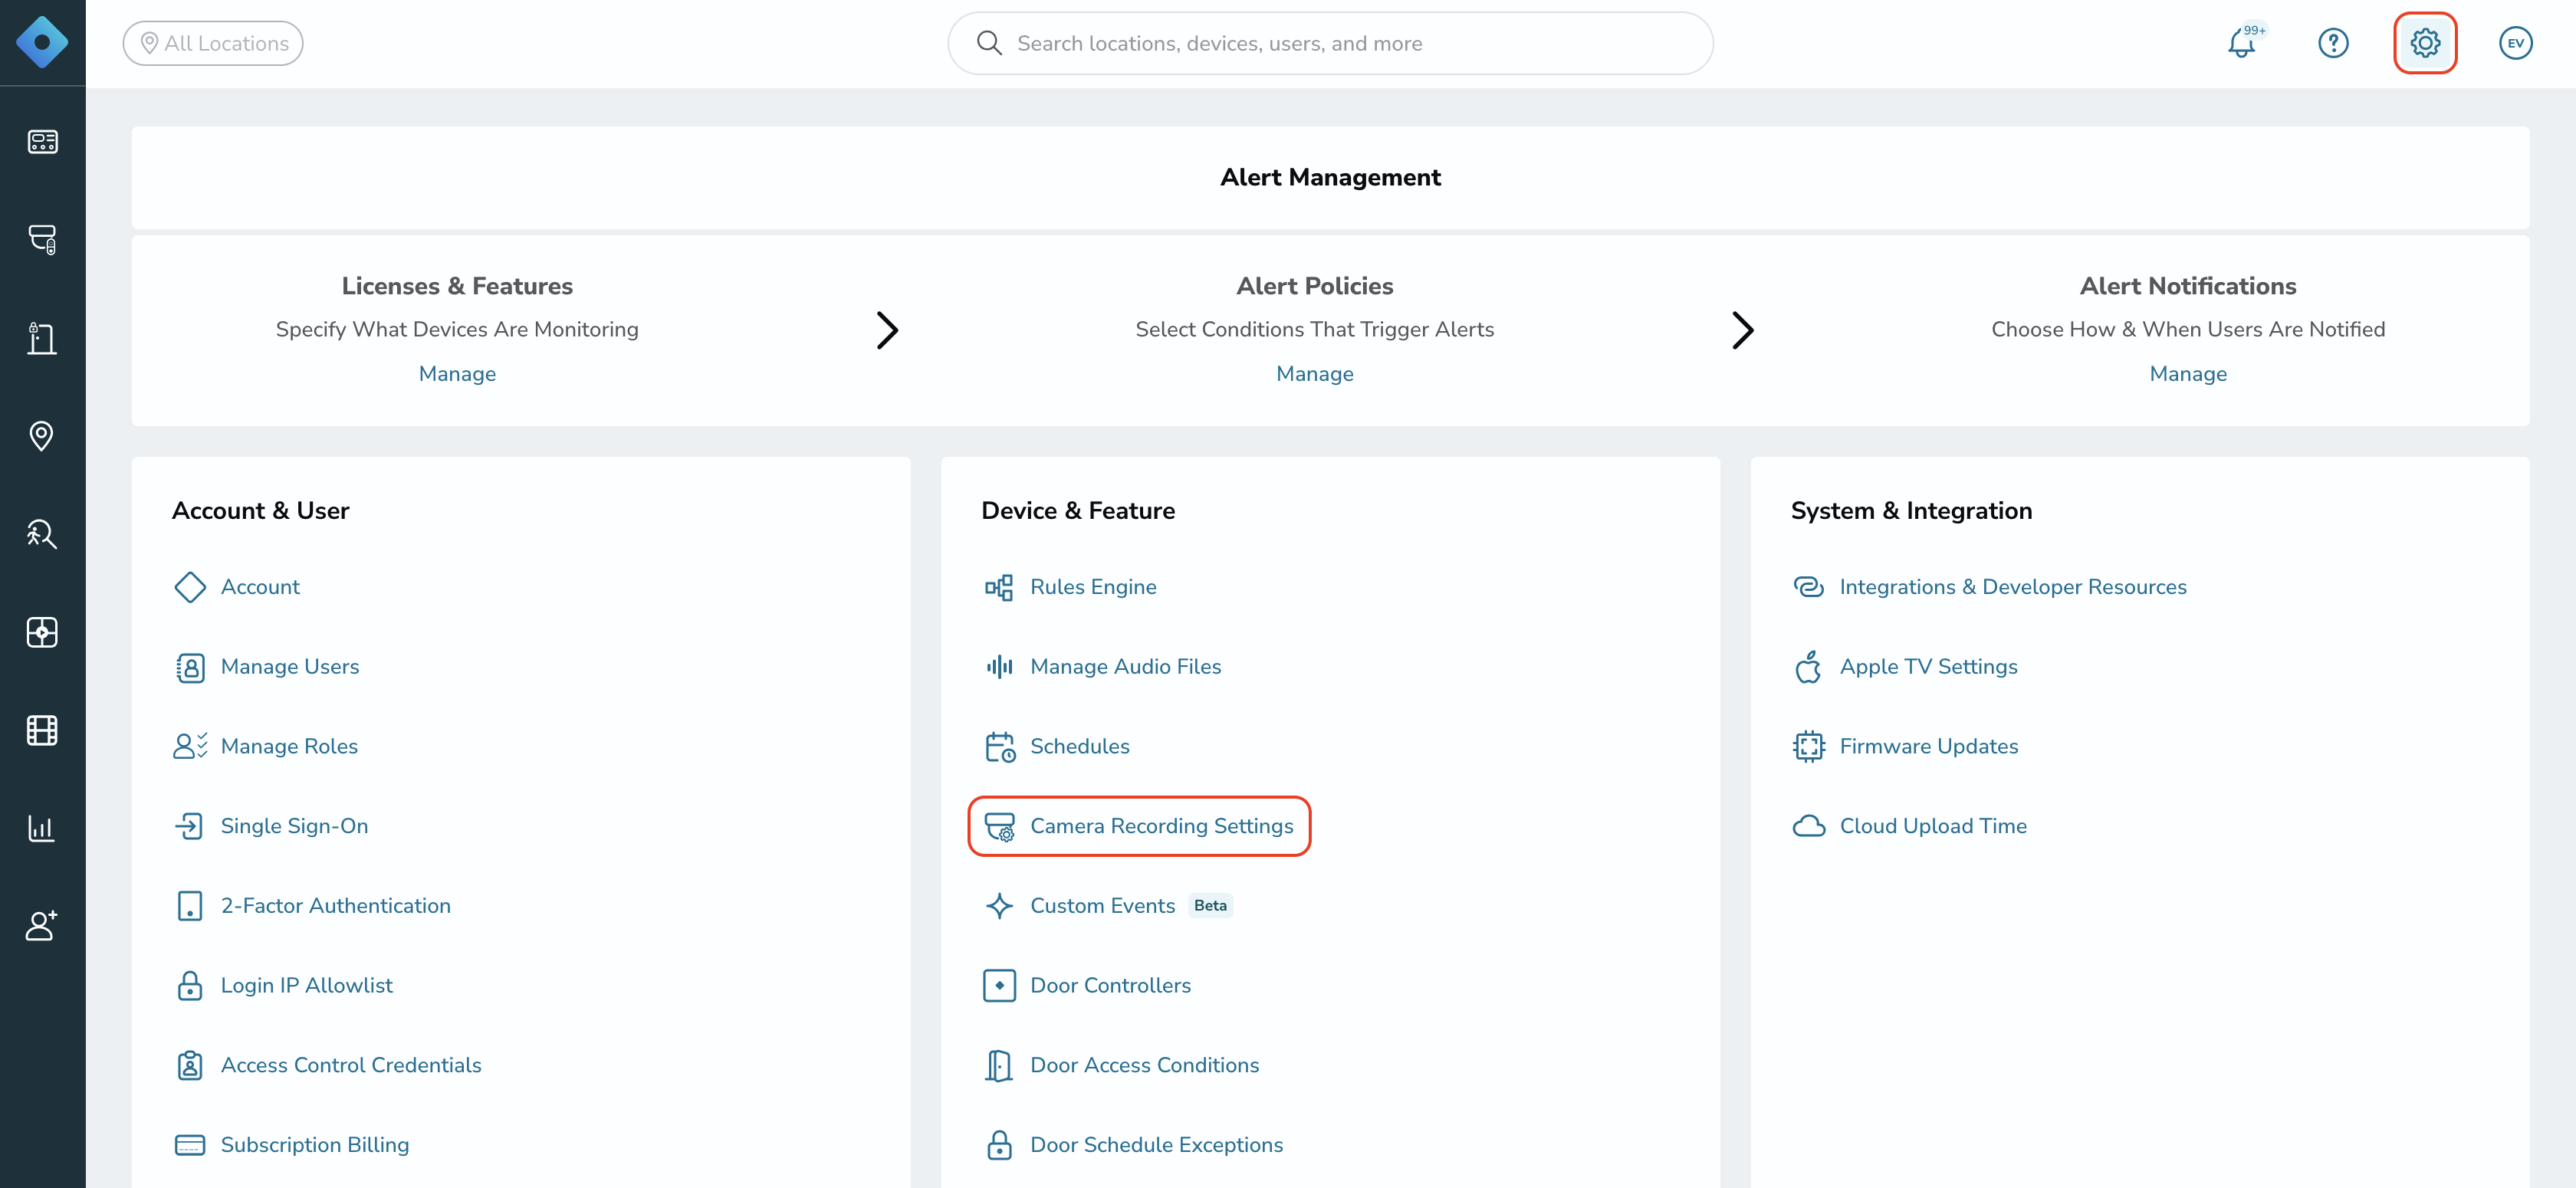Open the people search icon in sidebar

[x=42, y=534]
